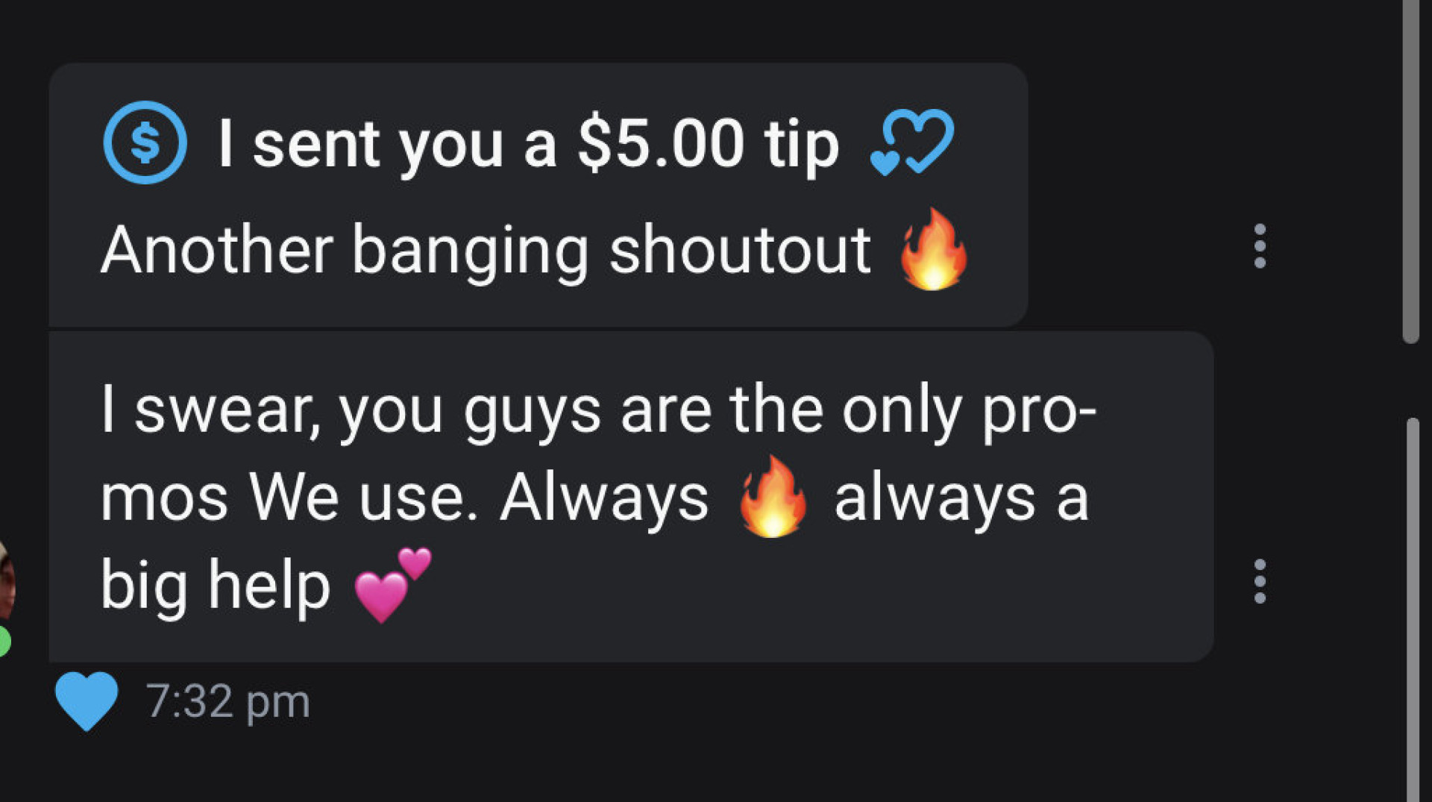Click the blue double hearts emoji
This screenshot has height=802, width=1432.
coord(911,142)
